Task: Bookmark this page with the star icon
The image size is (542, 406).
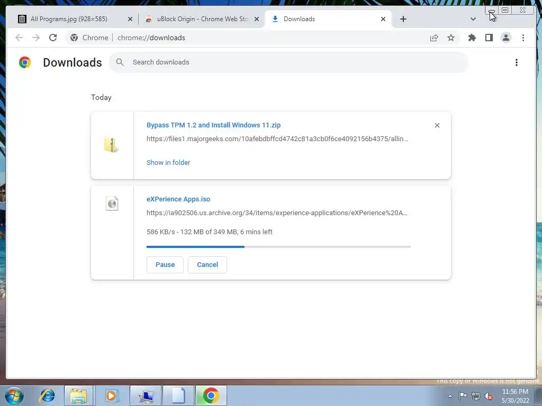Action: 451,38
